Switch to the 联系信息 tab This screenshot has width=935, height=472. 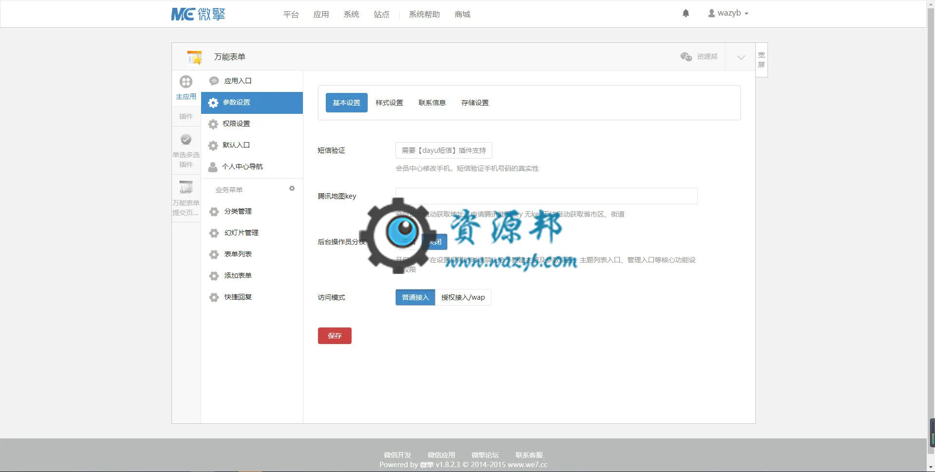tap(432, 103)
